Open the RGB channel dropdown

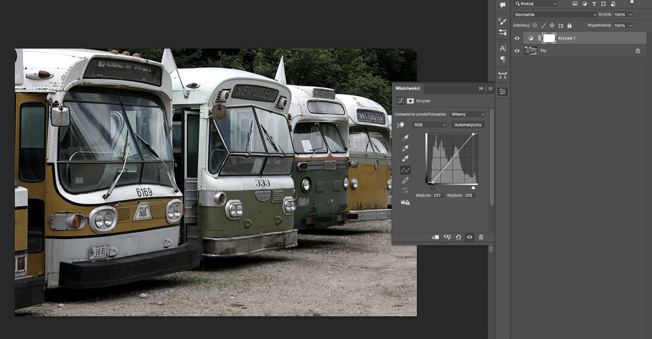pos(429,125)
